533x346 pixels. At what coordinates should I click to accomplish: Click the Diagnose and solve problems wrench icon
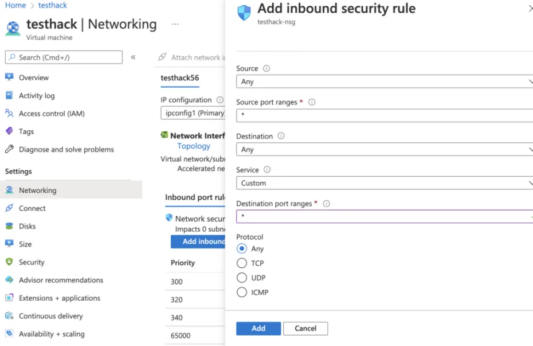[9, 149]
